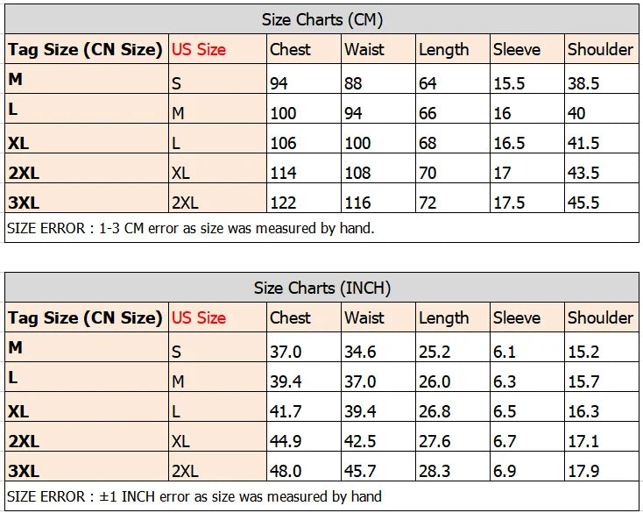This screenshot has height=513, width=643.
Task: Select "Shoulder" header in the INCH chart
Action: pyautogui.click(x=600, y=317)
